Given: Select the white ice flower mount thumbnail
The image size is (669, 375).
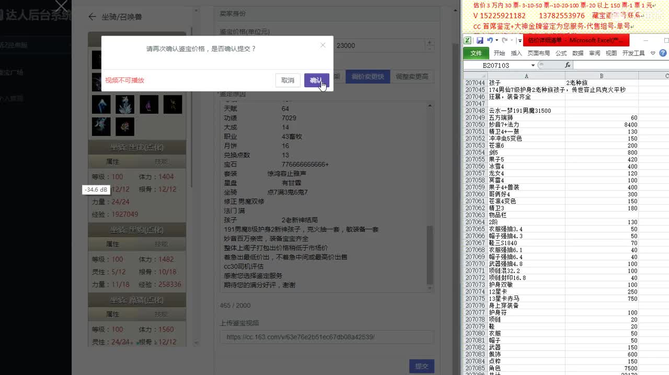Looking at the screenshot, I should tap(125, 104).
